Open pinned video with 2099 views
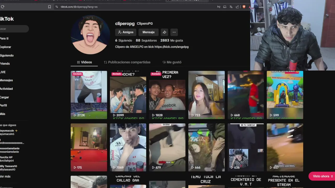Image resolution: width=335 pixels, height=188 pixels. click(128, 95)
